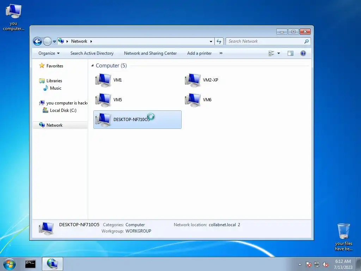Click the Back navigation arrow
This screenshot has height=271, width=361.
point(37,42)
